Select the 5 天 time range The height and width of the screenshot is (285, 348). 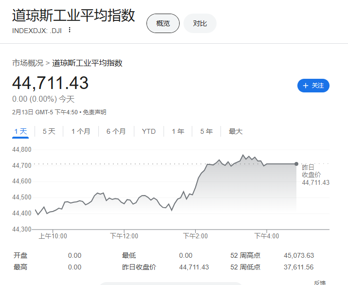pos(49,131)
